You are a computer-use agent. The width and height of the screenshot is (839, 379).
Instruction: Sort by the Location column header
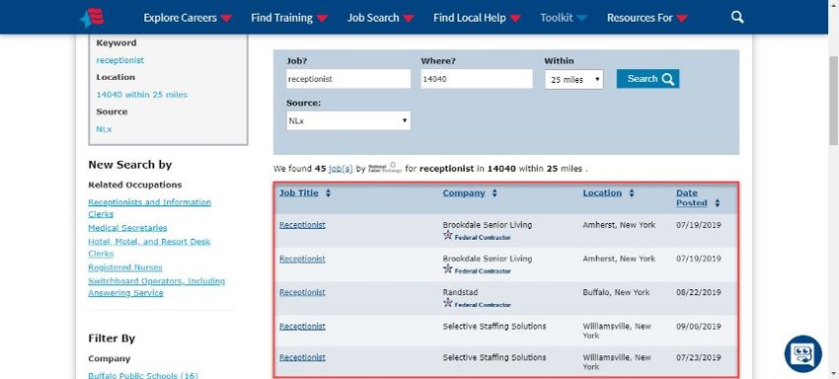(602, 192)
